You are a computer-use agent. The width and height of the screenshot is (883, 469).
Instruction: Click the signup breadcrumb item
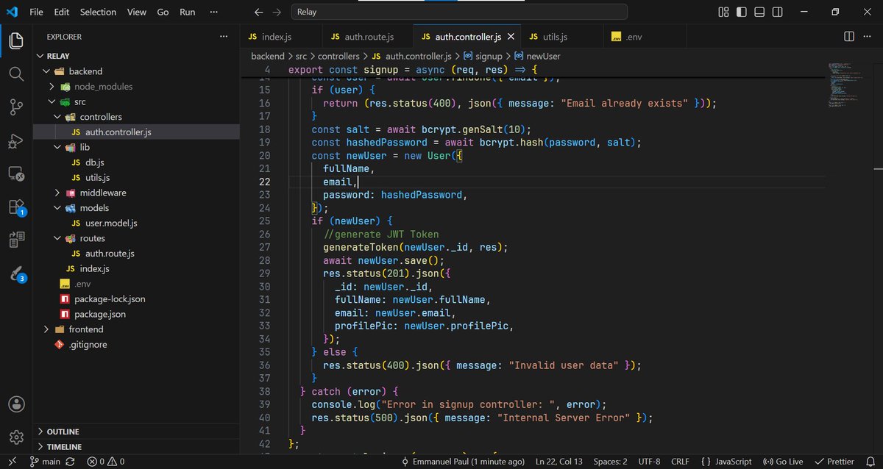click(x=483, y=56)
